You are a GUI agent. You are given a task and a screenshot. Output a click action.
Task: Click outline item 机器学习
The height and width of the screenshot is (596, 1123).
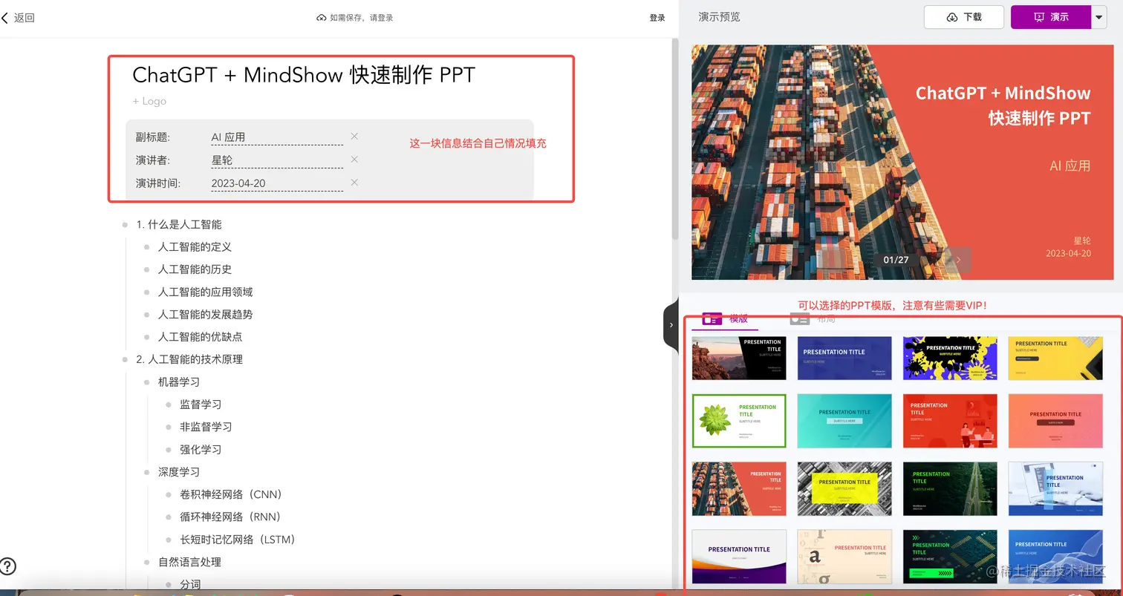tap(179, 381)
